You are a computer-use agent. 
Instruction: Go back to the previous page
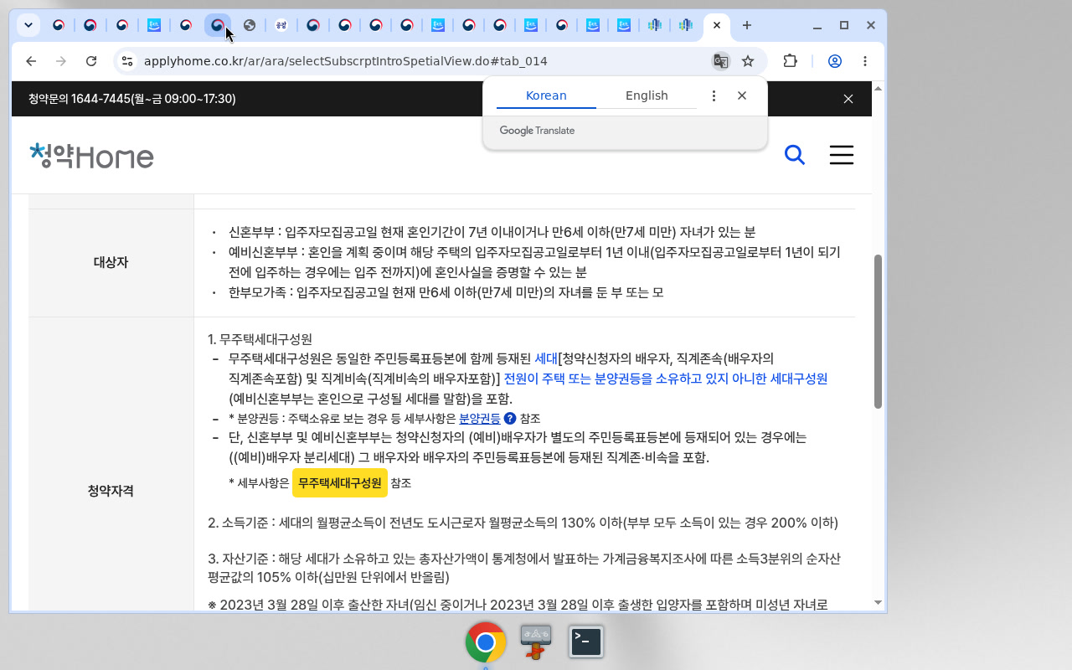[x=31, y=61]
